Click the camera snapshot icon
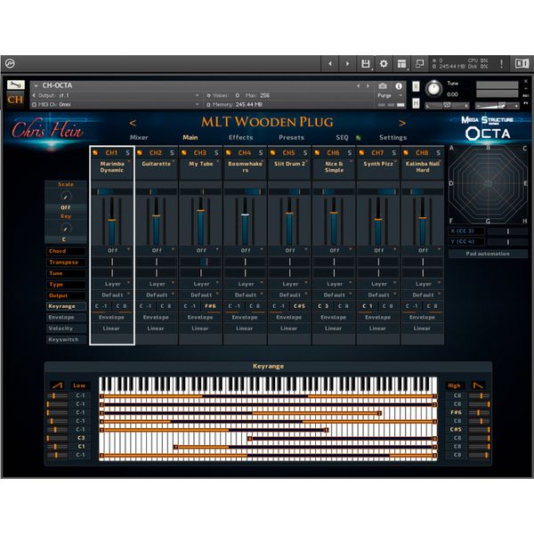 click(x=384, y=85)
